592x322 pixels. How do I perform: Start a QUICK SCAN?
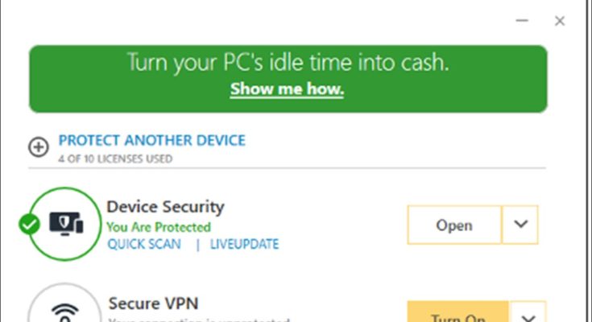(144, 244)
